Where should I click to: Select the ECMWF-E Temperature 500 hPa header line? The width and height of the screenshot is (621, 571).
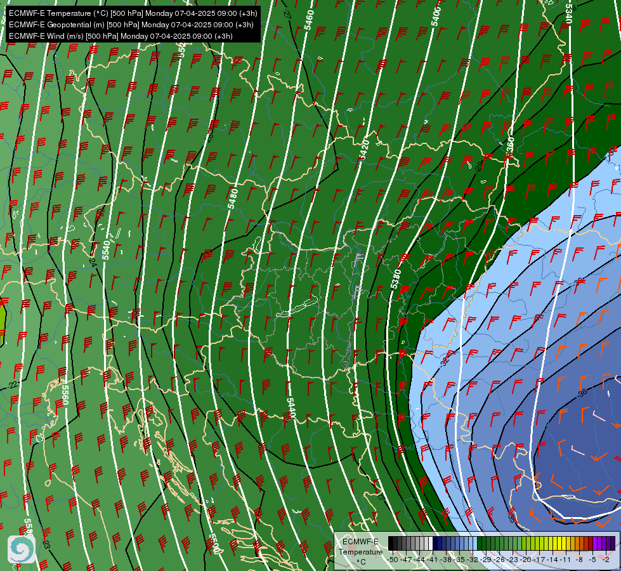click(x=133, y=13)
